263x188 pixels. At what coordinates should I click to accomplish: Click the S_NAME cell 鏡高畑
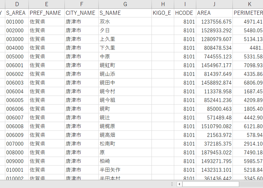point(125,135)
